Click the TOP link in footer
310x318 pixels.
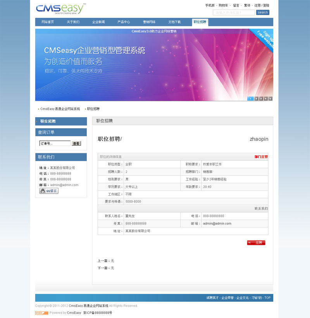coord(267,298)
